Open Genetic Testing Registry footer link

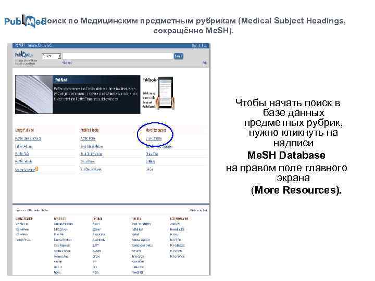(141, 224)
